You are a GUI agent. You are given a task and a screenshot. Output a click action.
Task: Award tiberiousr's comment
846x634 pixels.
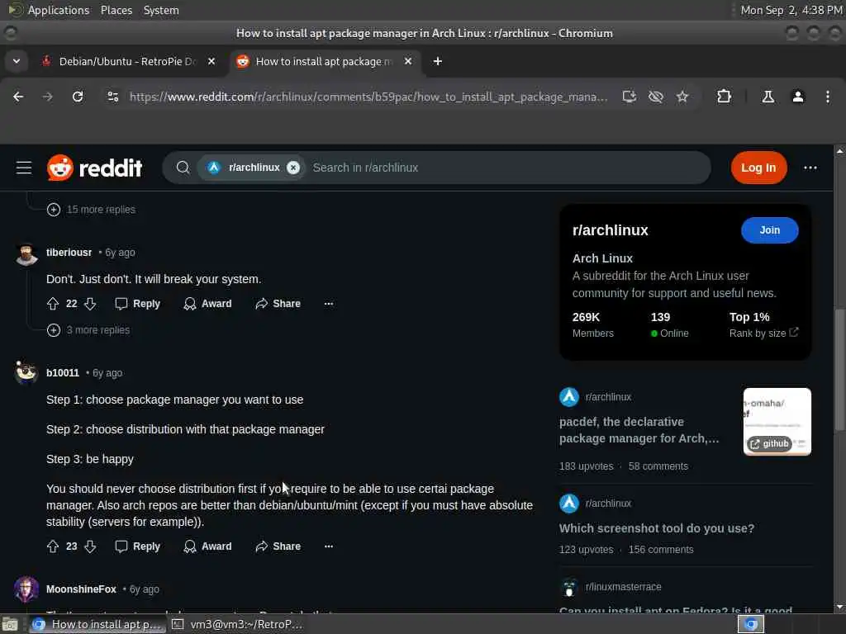tap(207, 304)
